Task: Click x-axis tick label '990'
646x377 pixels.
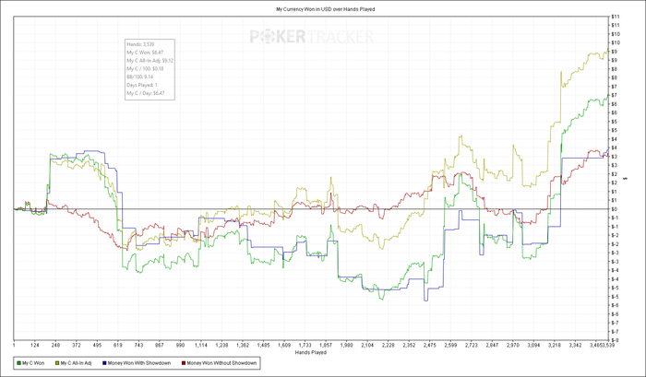Action: [180, 346]
